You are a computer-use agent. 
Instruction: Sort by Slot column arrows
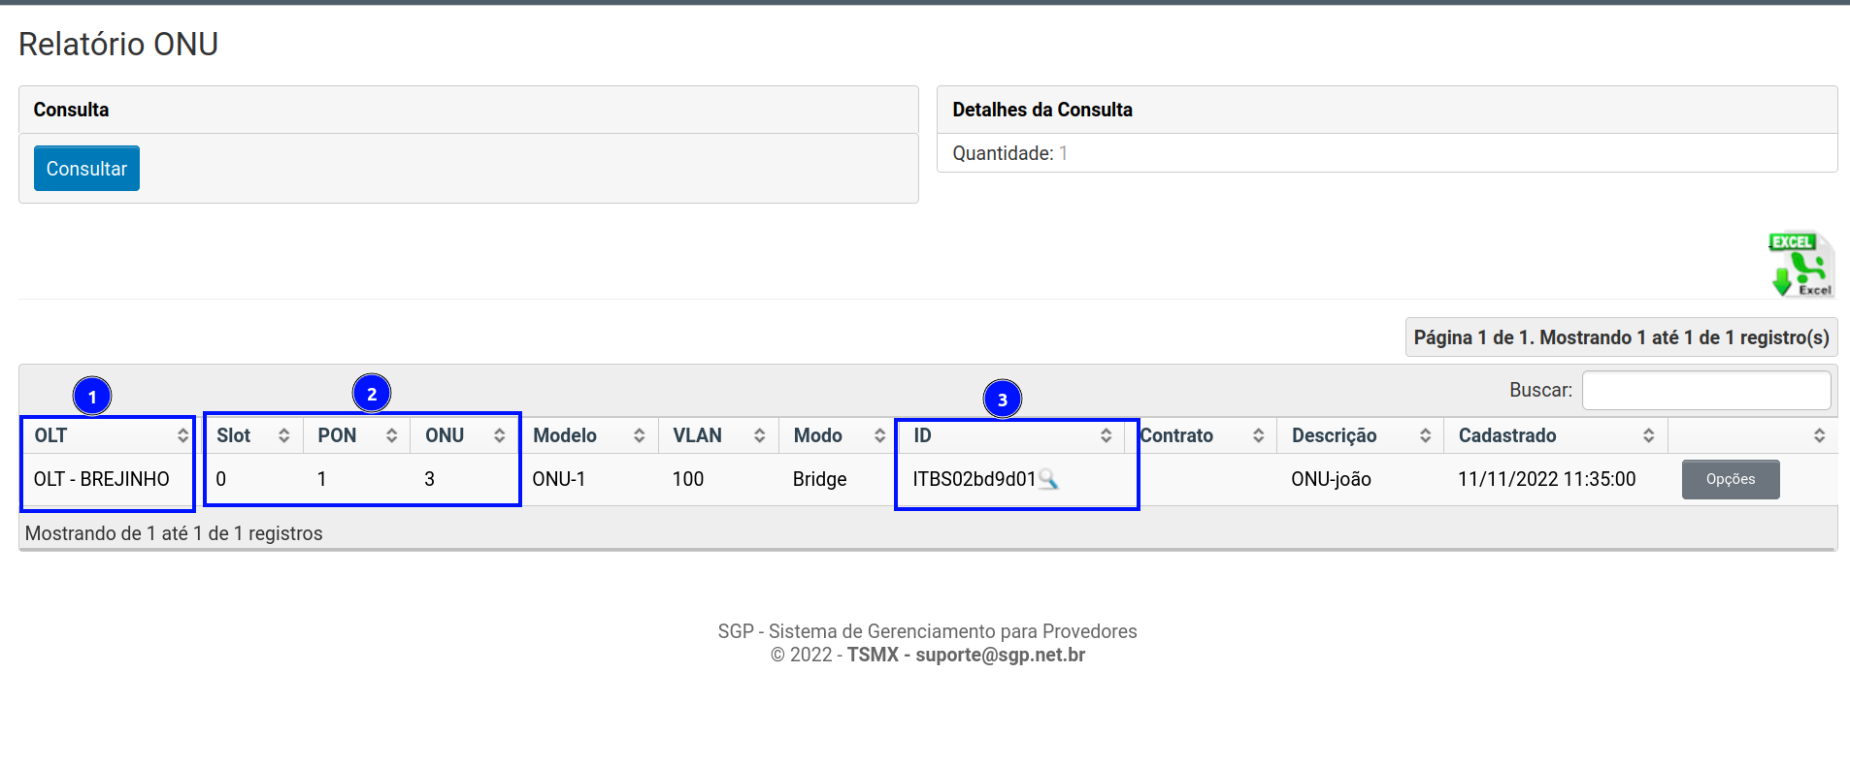click(x=283, y=436)
